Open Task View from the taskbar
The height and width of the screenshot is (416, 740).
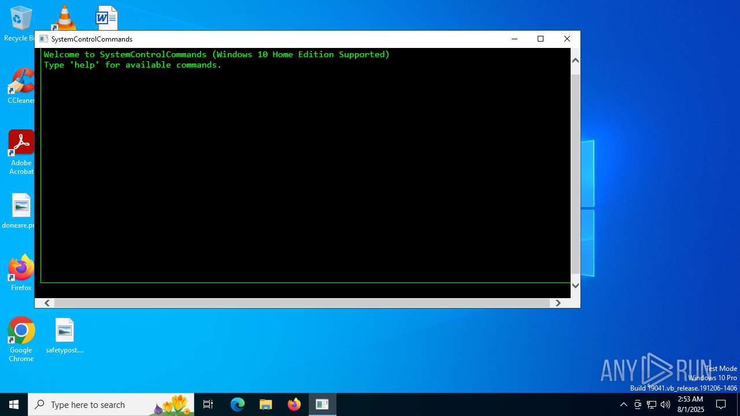tap(208, 404)
